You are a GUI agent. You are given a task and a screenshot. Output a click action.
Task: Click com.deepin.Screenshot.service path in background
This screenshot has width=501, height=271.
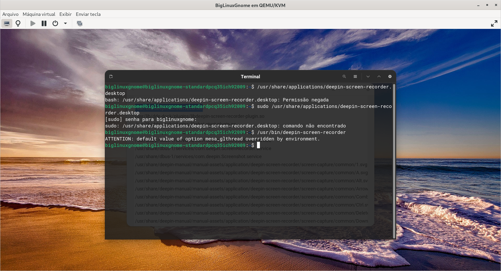(198, 157)
